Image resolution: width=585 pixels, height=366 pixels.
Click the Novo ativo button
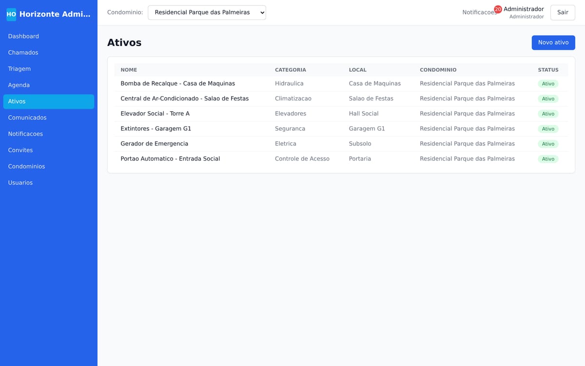coord(553,42)
